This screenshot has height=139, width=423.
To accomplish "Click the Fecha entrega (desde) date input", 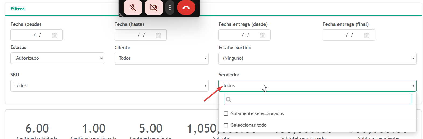I will tap(245, 35).
